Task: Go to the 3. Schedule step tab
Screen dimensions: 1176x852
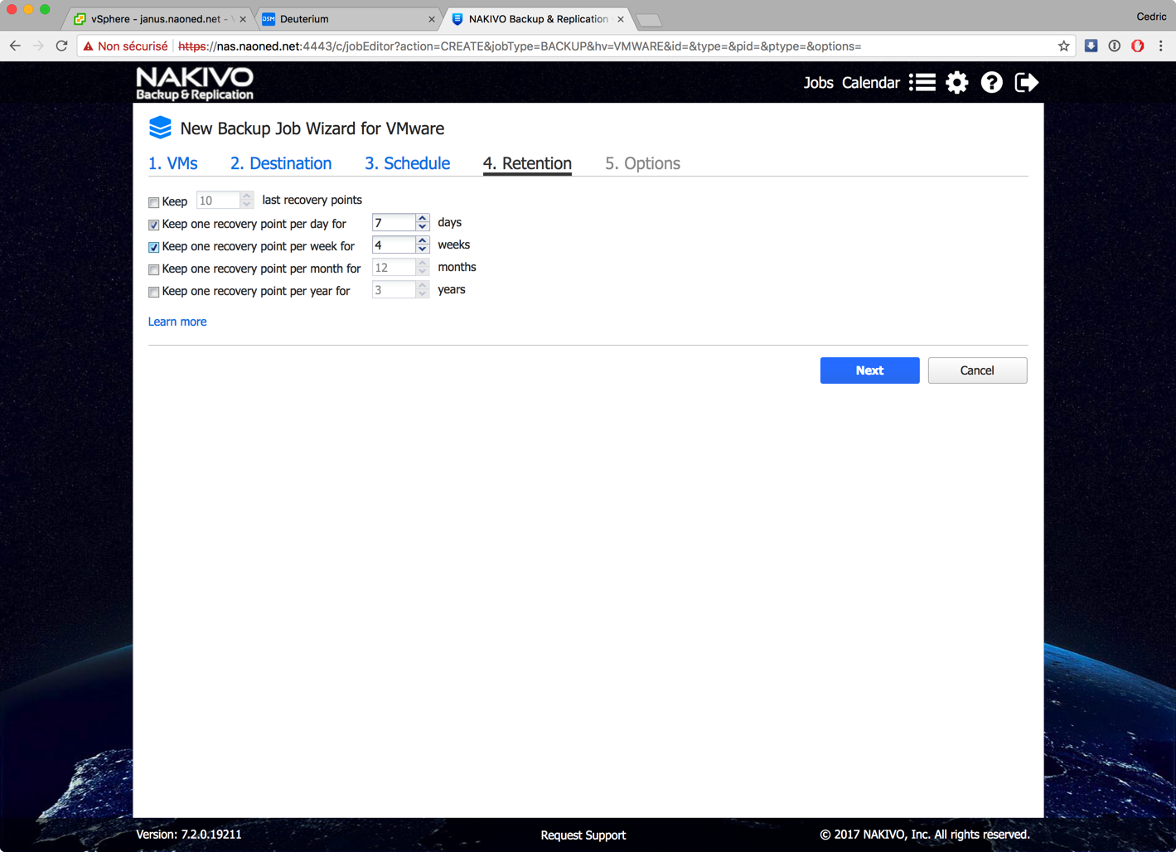Action: (407, 163)
